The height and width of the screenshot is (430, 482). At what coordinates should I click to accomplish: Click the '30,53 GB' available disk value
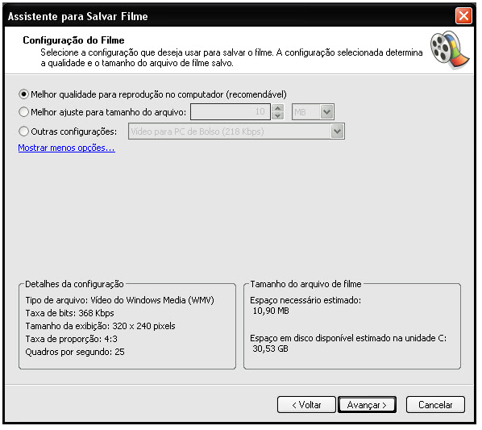pos(271,349)
